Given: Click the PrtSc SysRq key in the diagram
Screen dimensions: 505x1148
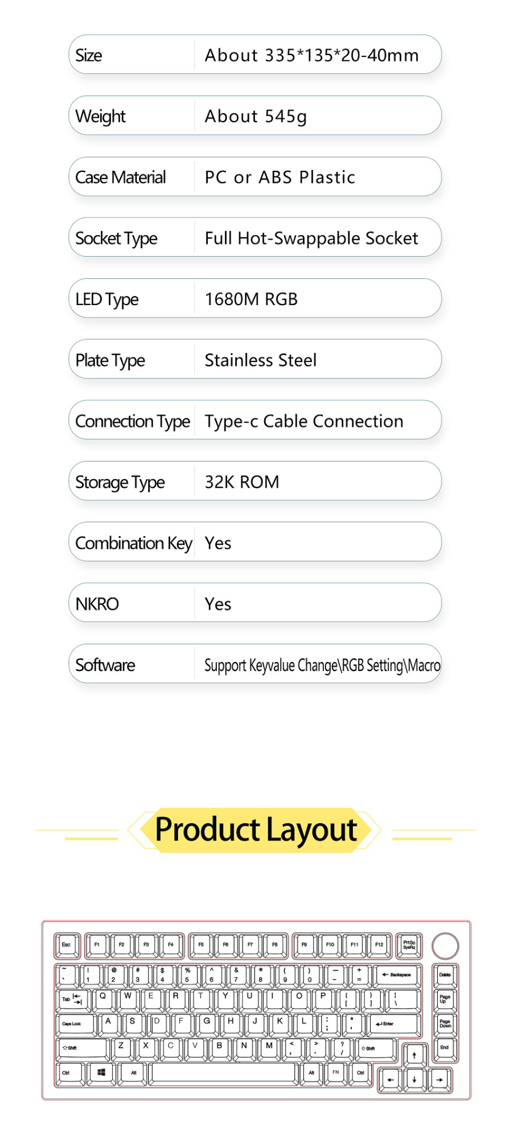Looking at the screenshot, I should (x=409, y=945).
